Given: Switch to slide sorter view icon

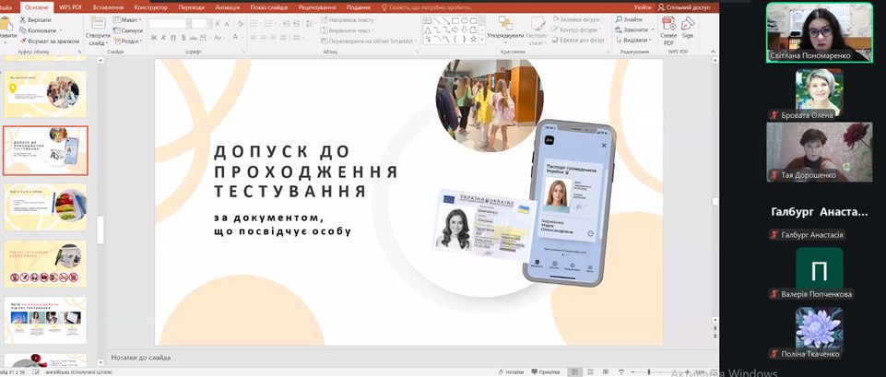Looking at the screenshot, I should coord(589,371).
